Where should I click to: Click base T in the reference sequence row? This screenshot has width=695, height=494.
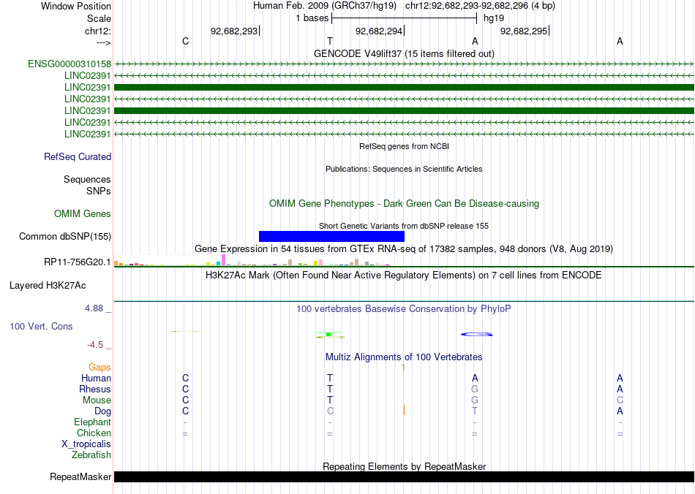pos(330,41)
